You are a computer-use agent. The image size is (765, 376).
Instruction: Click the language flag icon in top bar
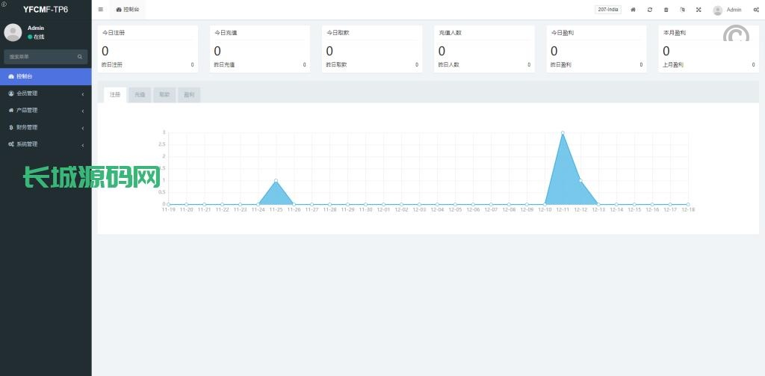coord(682,10)
